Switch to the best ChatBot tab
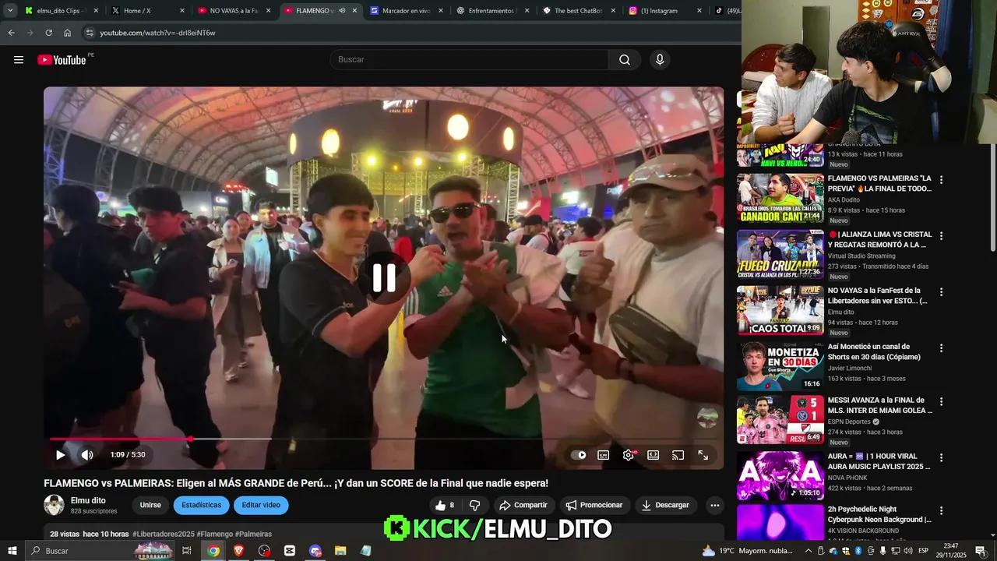997x561 pixels. pyautogui.click(x=578, y=11)
